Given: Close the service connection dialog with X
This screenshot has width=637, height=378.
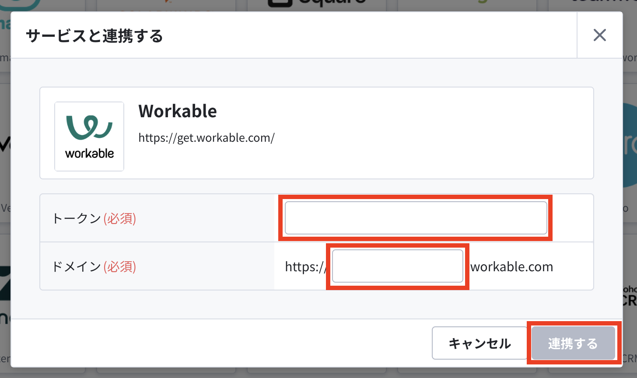Looking at the screenshot, I should tap(599, 35).
